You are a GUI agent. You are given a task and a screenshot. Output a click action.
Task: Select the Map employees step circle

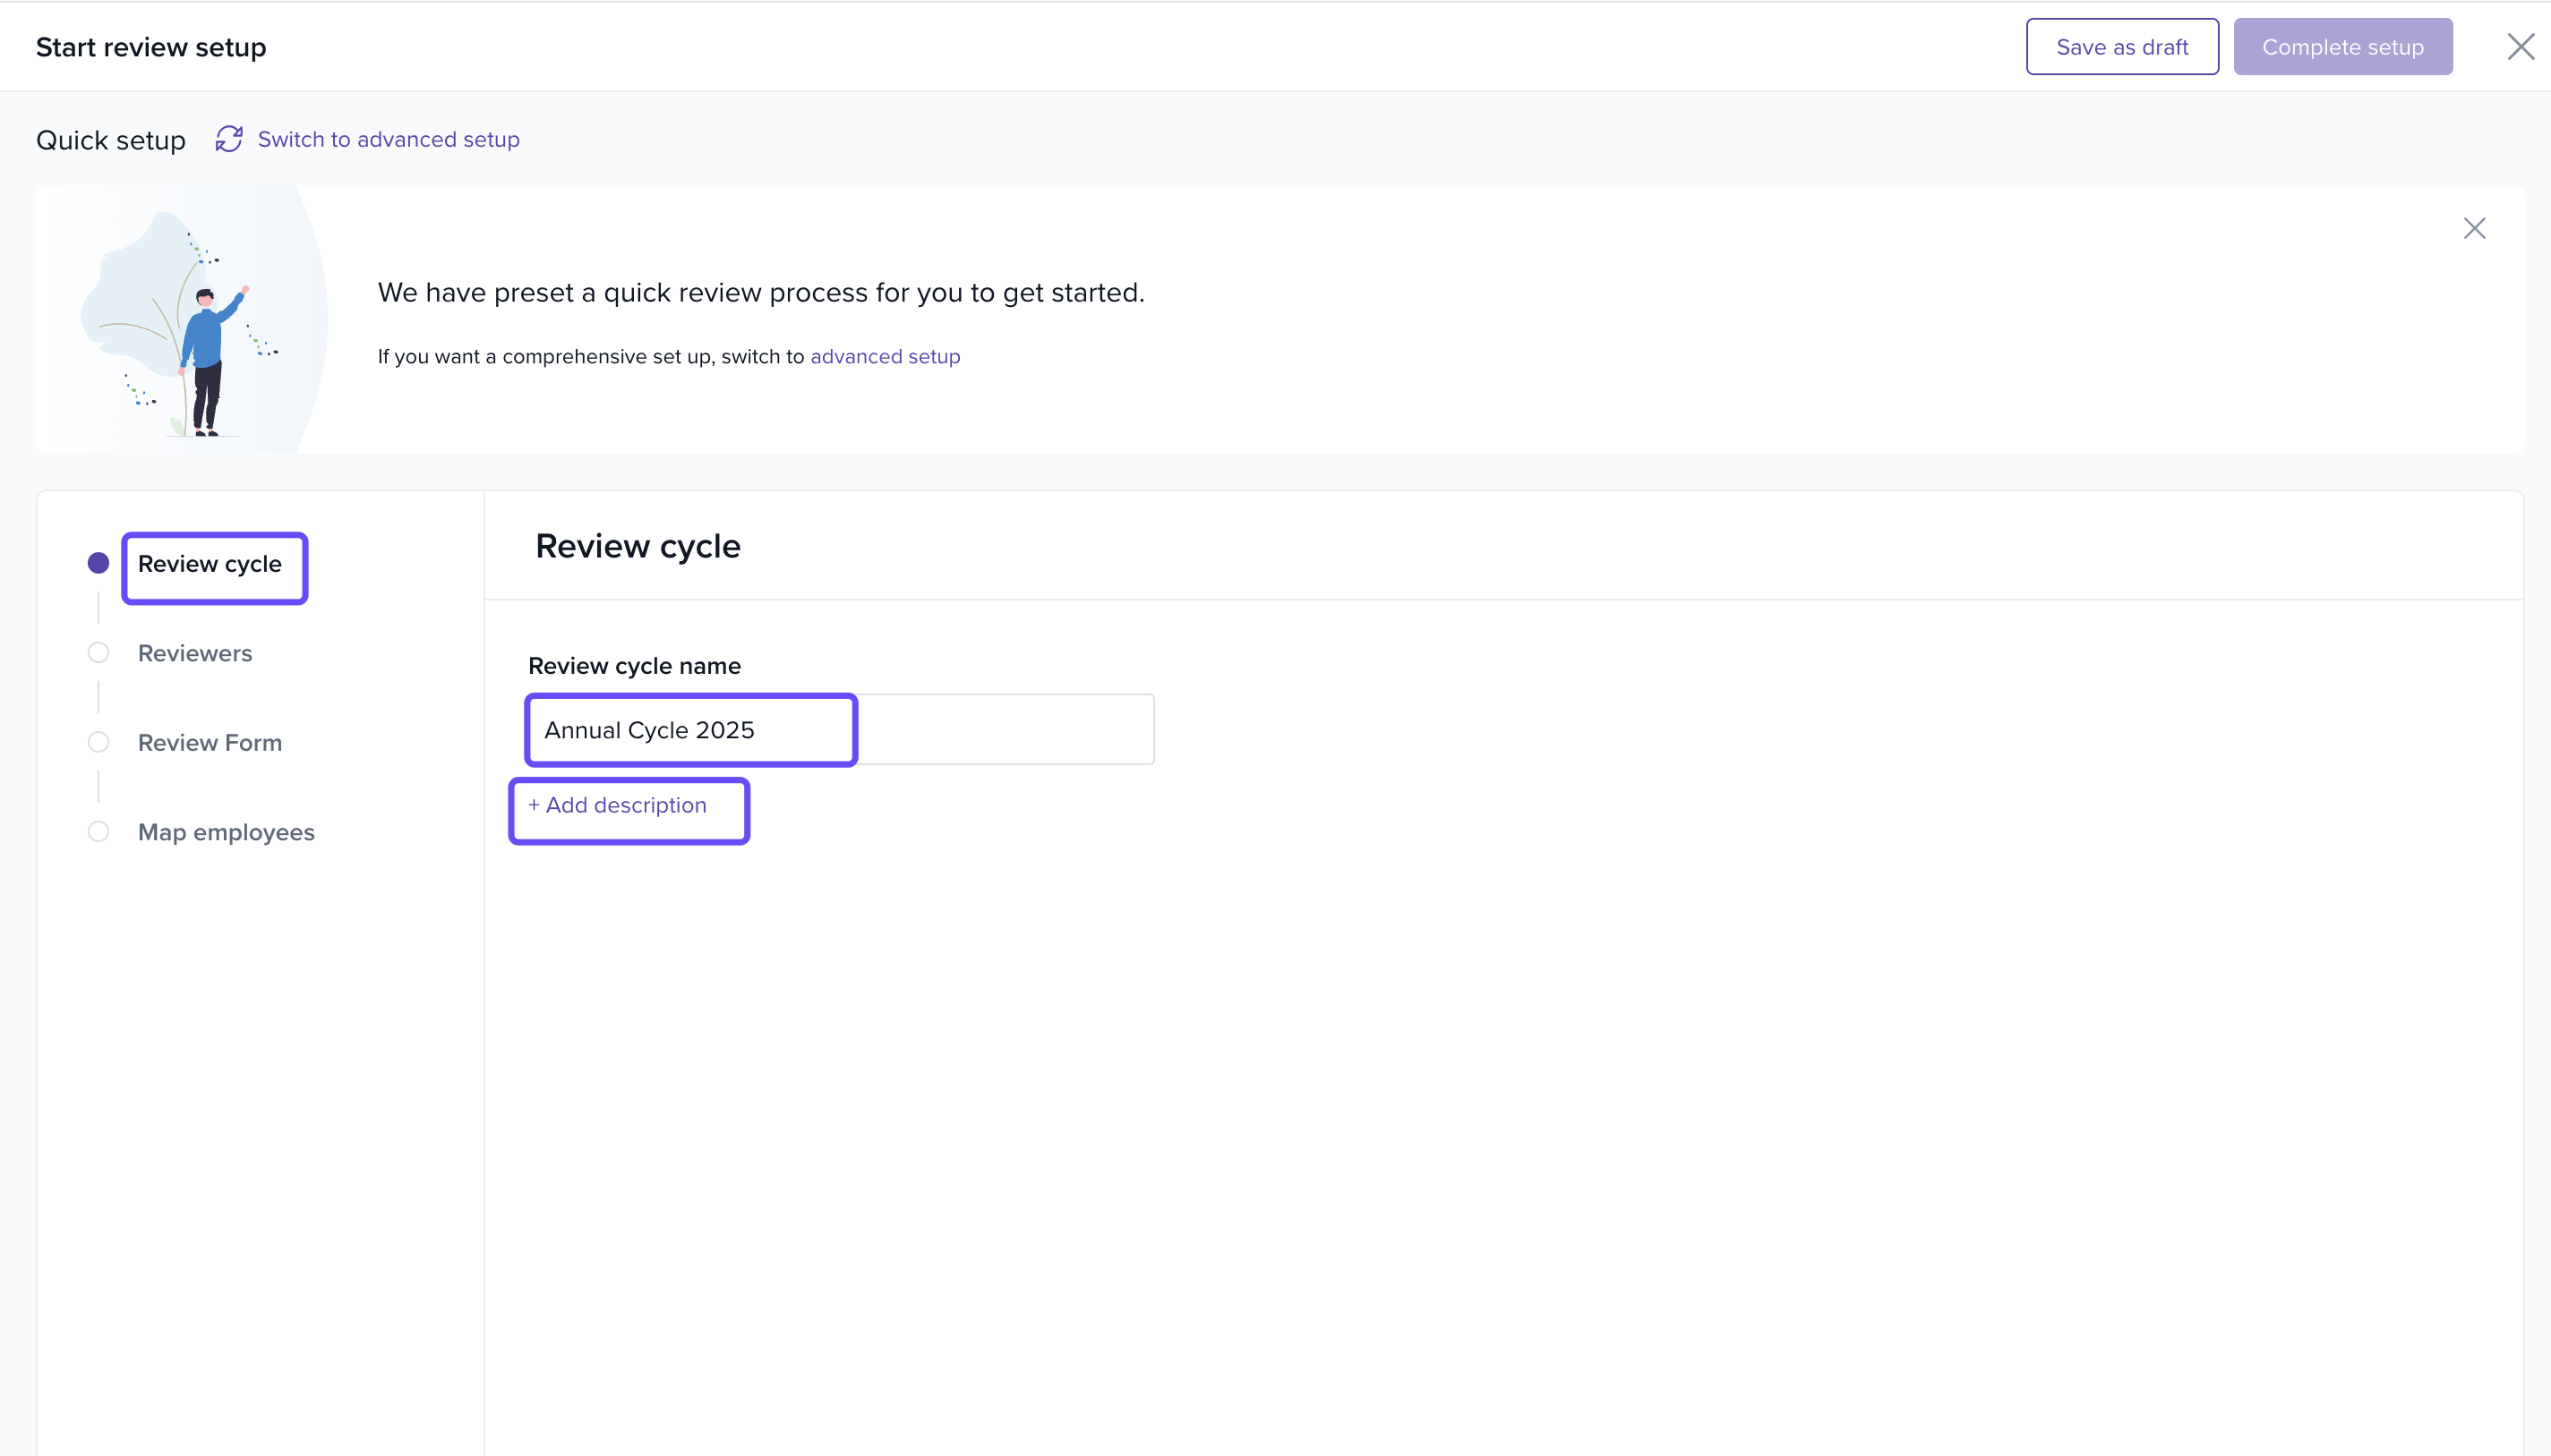[98, 832]
